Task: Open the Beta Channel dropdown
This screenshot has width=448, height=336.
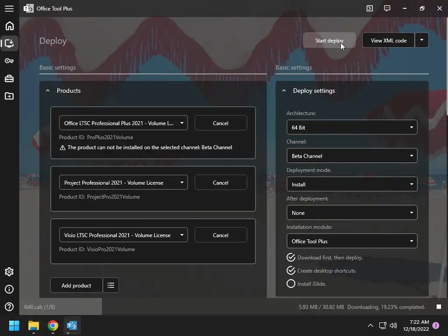Action: coord(352,156)
